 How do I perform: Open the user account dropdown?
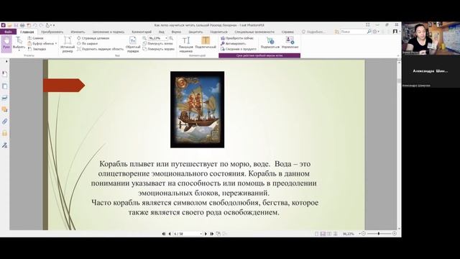click(x=396, y=32)
